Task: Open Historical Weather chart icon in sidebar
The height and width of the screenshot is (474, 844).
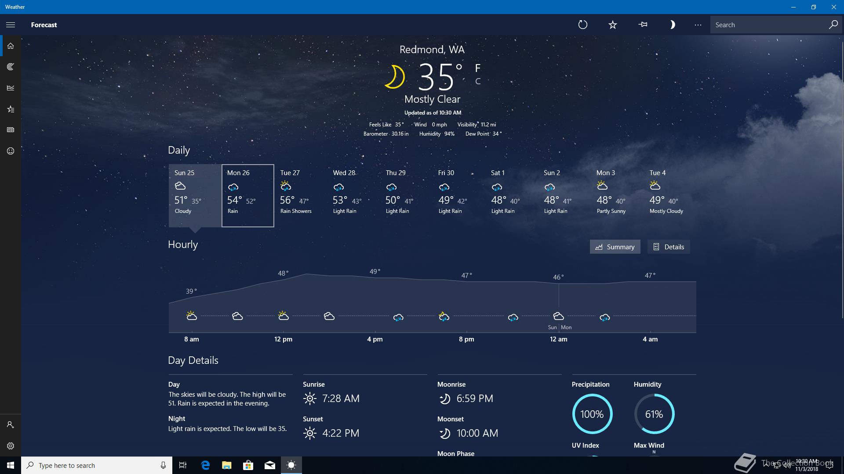Action: [11, 88]
